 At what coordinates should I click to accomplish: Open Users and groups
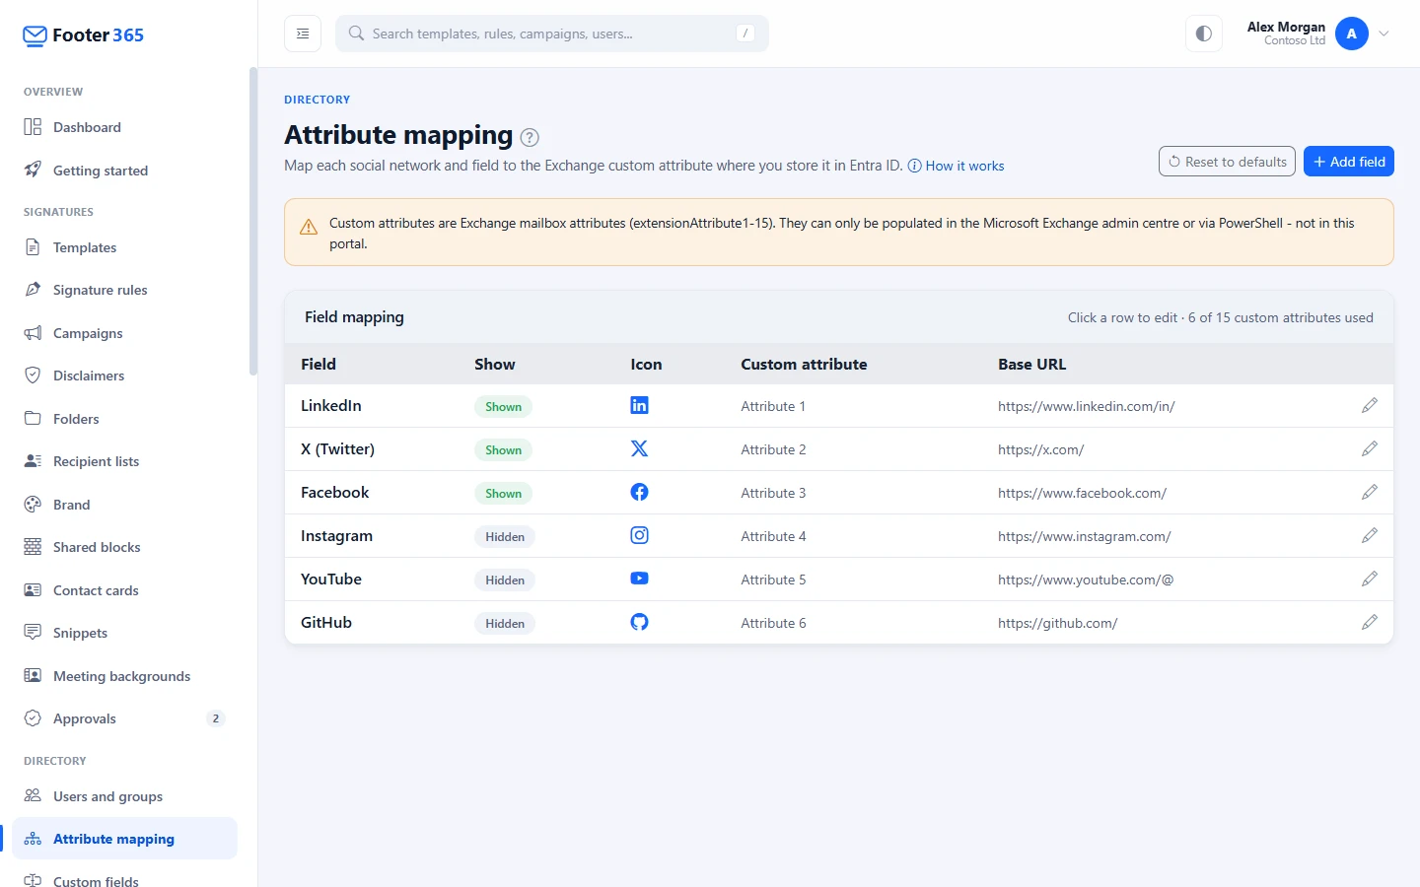tap(124, 796)
